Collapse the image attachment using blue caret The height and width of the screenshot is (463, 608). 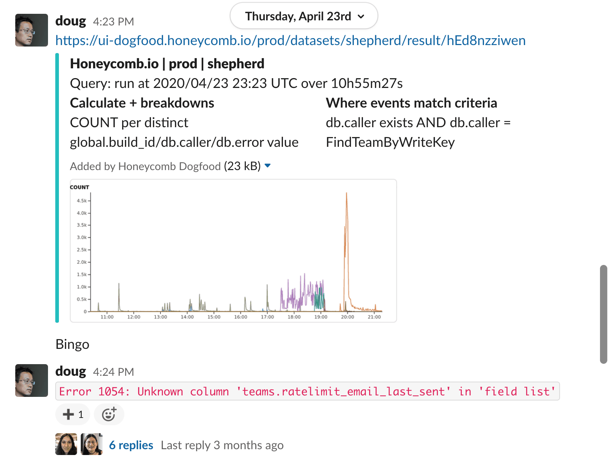tap(268, 166)
